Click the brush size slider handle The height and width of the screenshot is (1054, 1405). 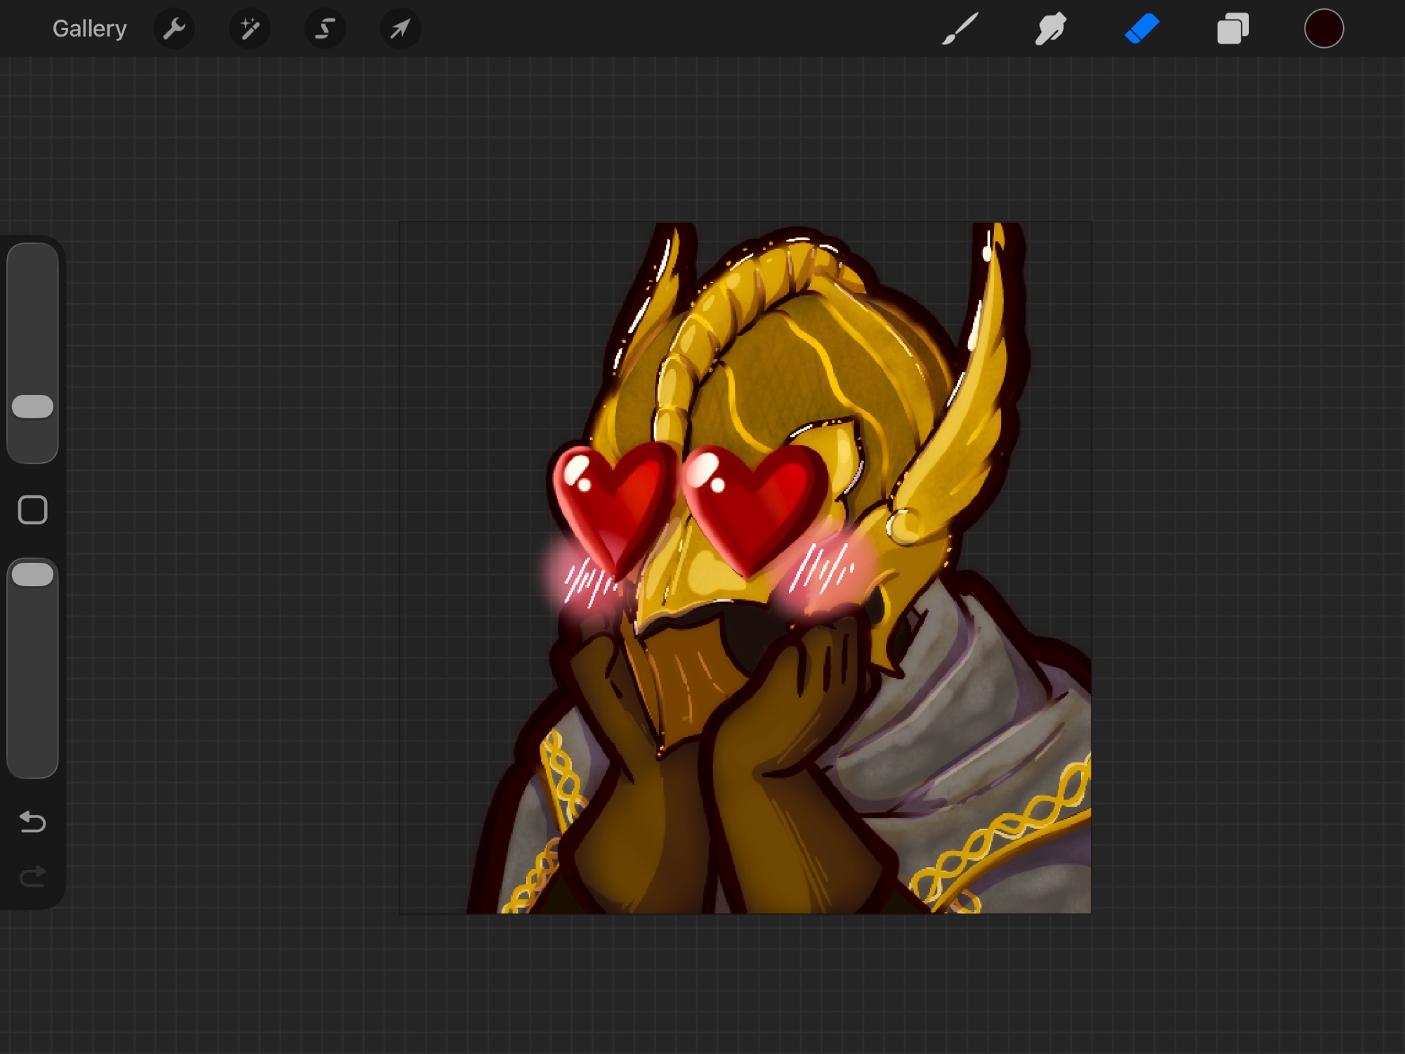pyautogui.click(x=32, y=406)
